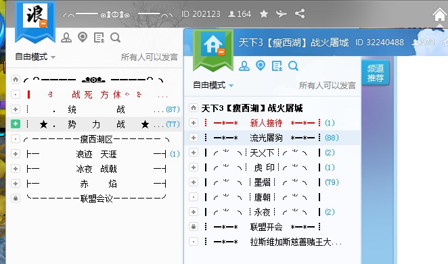Select the locked 联盟开会 channel
Image resolution: width=448 pixels, height=264 pixels.
[x=266, y=227]
